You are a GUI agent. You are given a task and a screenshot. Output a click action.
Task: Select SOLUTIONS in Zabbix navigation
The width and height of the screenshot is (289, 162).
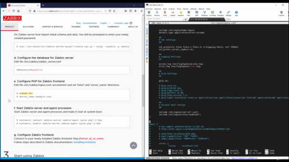[x=28, y=27]
